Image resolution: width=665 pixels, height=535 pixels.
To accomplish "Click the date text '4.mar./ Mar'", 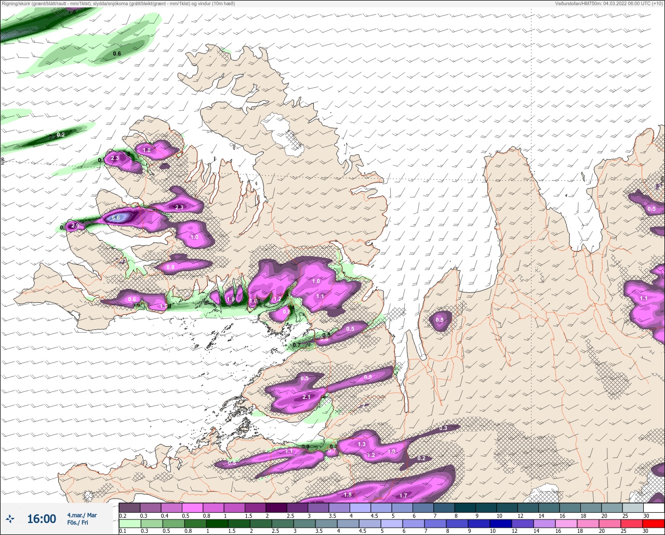I will [82, 515].
